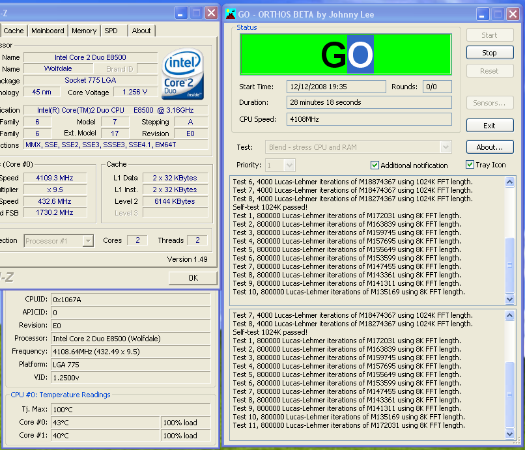Click the Core Voltage value '1.256 V'

tap(135, 92)
